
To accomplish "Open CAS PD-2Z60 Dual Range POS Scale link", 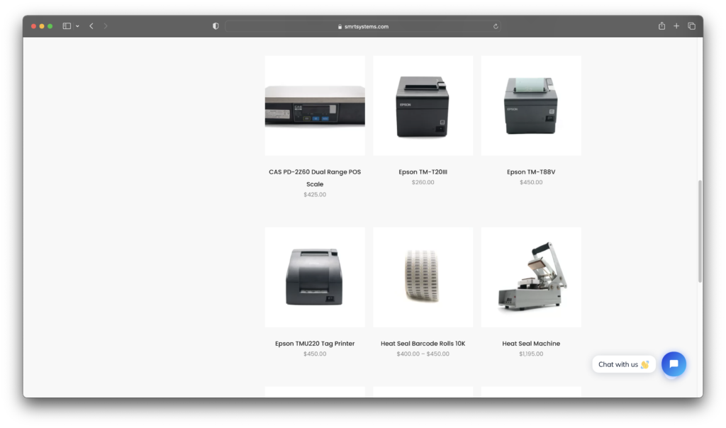I will pos(315,178).
